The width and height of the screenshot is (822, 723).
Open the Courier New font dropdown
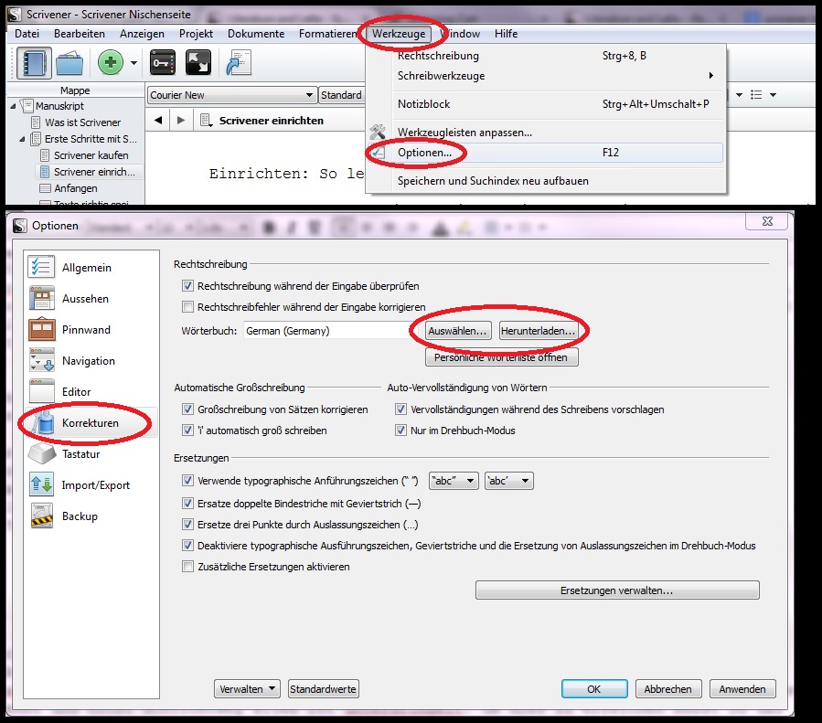tap(307, 95)
